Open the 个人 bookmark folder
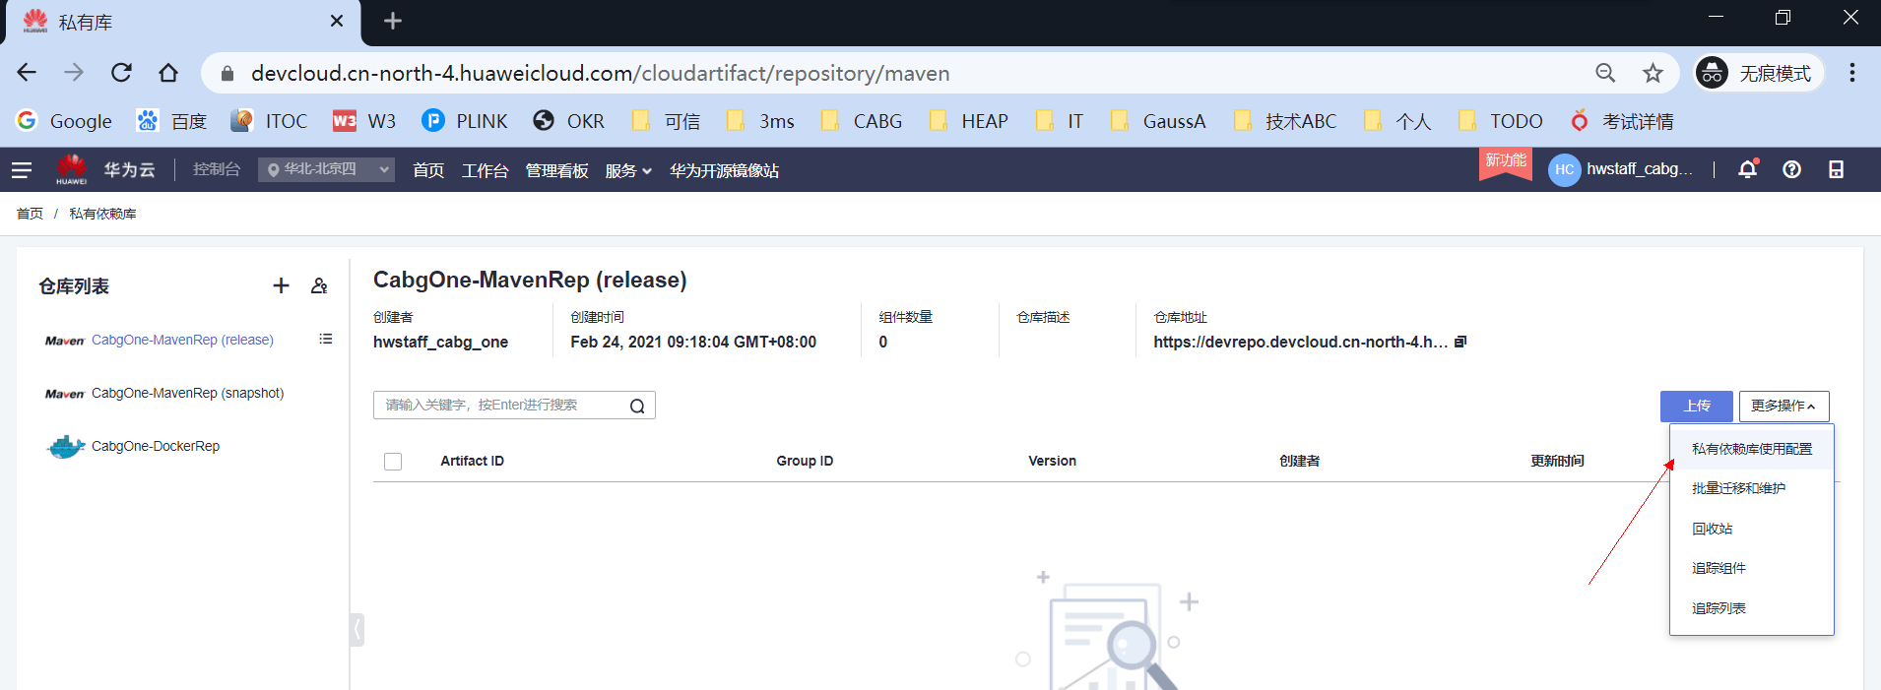This screenshot has width=1881, height=690. click(x=1397, y=121)
